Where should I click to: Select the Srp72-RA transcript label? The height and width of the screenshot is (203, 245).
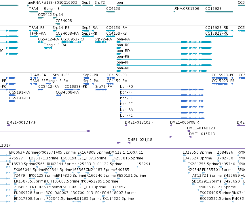click(103, 39)
